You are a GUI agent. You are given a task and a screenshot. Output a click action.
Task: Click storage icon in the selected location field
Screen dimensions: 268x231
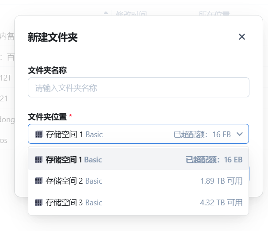[39, 134]
